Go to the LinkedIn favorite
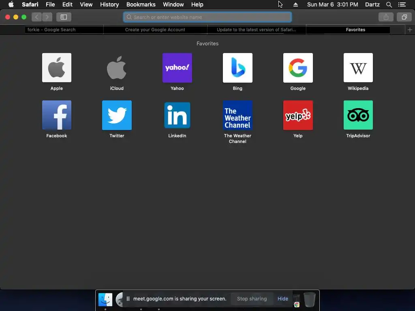 click(x=177, y=115)
